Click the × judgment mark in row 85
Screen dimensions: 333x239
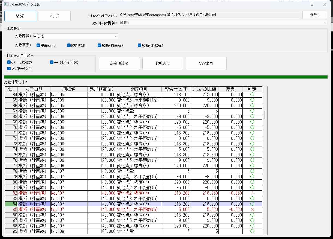[252, 209]
